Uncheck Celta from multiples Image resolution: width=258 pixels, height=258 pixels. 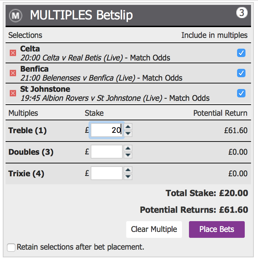[241, 53]
